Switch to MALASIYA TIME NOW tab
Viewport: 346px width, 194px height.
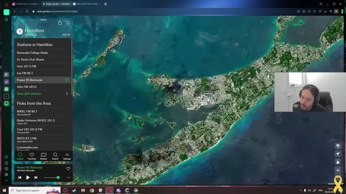point(87,4)
